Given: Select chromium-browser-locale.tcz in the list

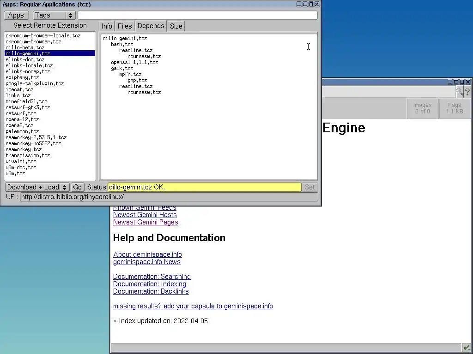Looking at the screenshot, I should coord(50,35).
